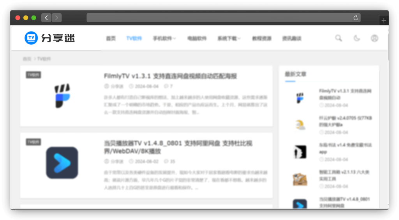Click date 2024-08-02 on 当贝播放器 article

[x=144, y=161]
